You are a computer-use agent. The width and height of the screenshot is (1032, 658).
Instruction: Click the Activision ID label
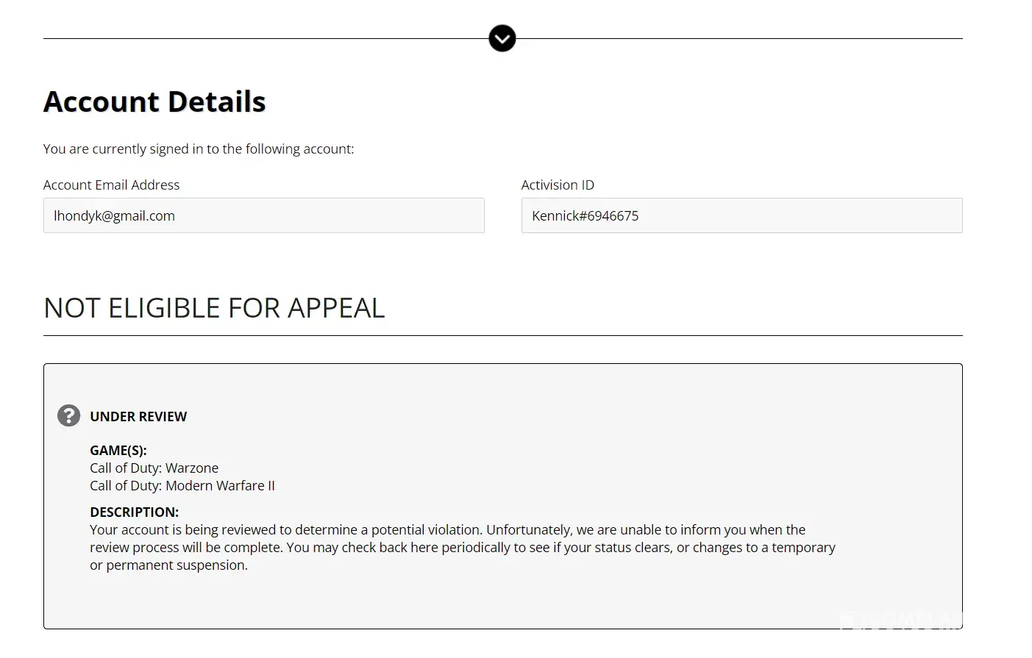[558, 185]
